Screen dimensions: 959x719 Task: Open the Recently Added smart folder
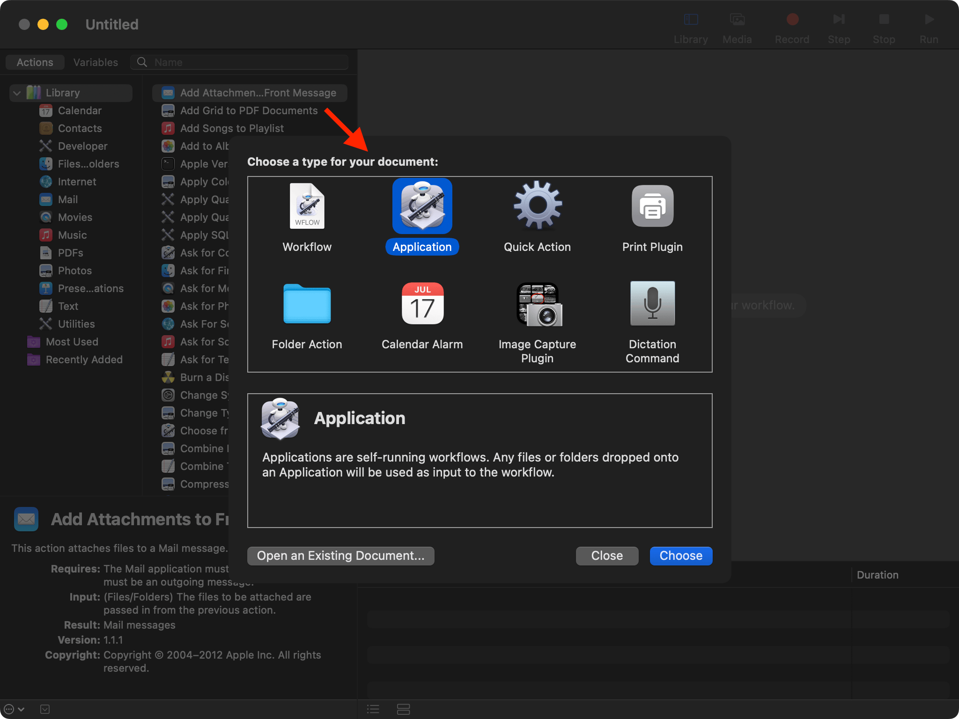pos(75,359)
